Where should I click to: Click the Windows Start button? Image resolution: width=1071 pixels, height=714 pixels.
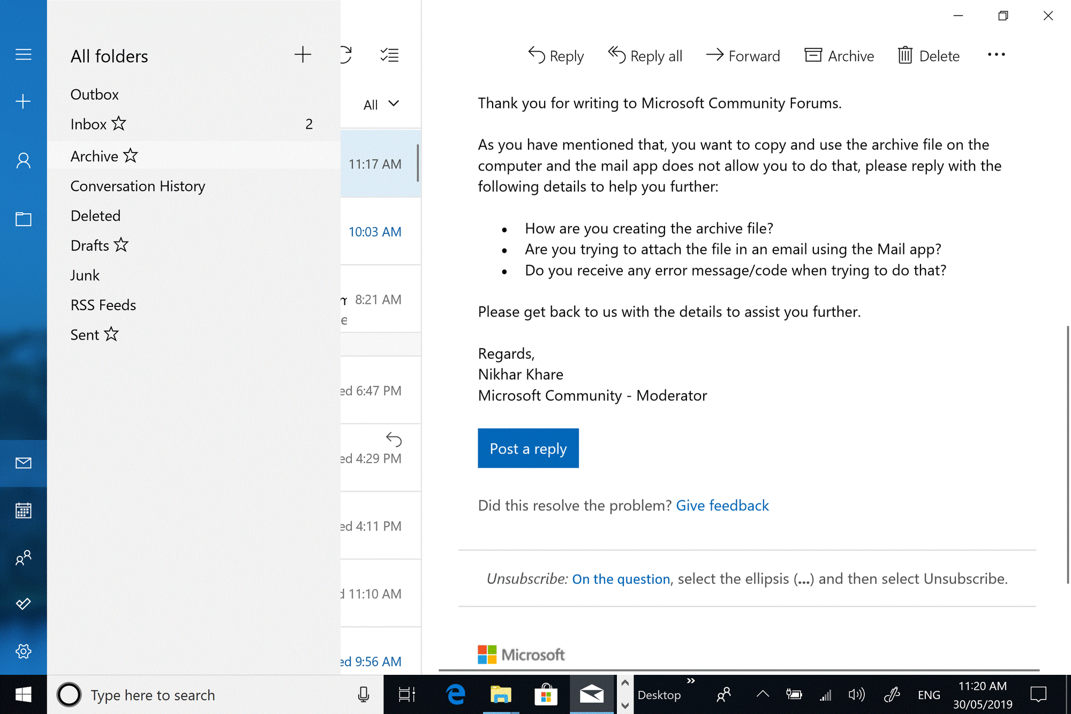[x=23, y=695]
